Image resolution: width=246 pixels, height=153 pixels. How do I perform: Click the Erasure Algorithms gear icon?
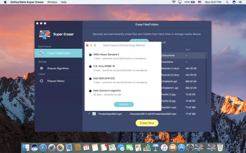coord(42,68)
